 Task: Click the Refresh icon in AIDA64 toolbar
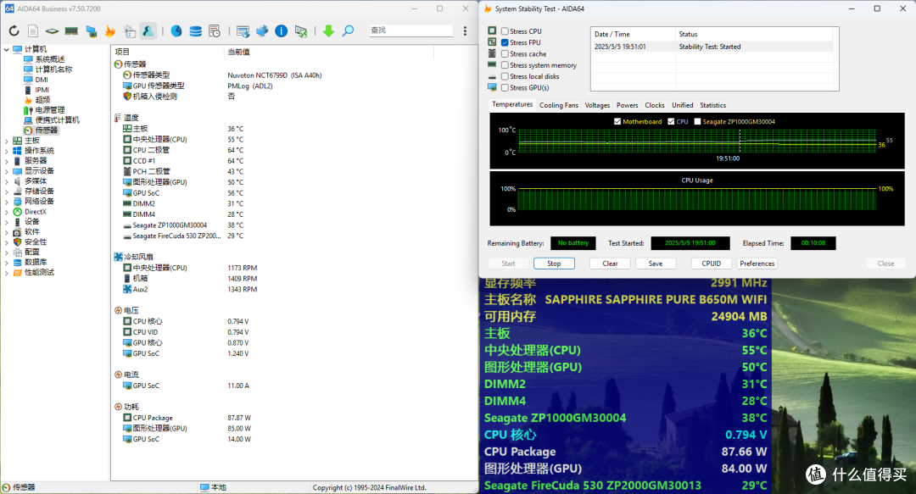(x=14, y=31)
